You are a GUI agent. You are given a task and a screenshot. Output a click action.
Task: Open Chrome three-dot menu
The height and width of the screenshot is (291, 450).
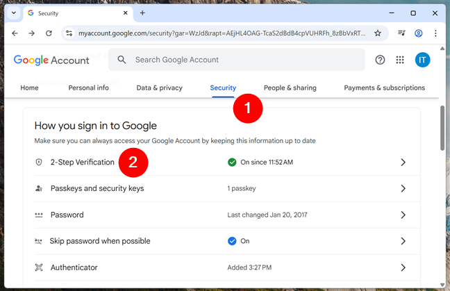coord(435,33)
